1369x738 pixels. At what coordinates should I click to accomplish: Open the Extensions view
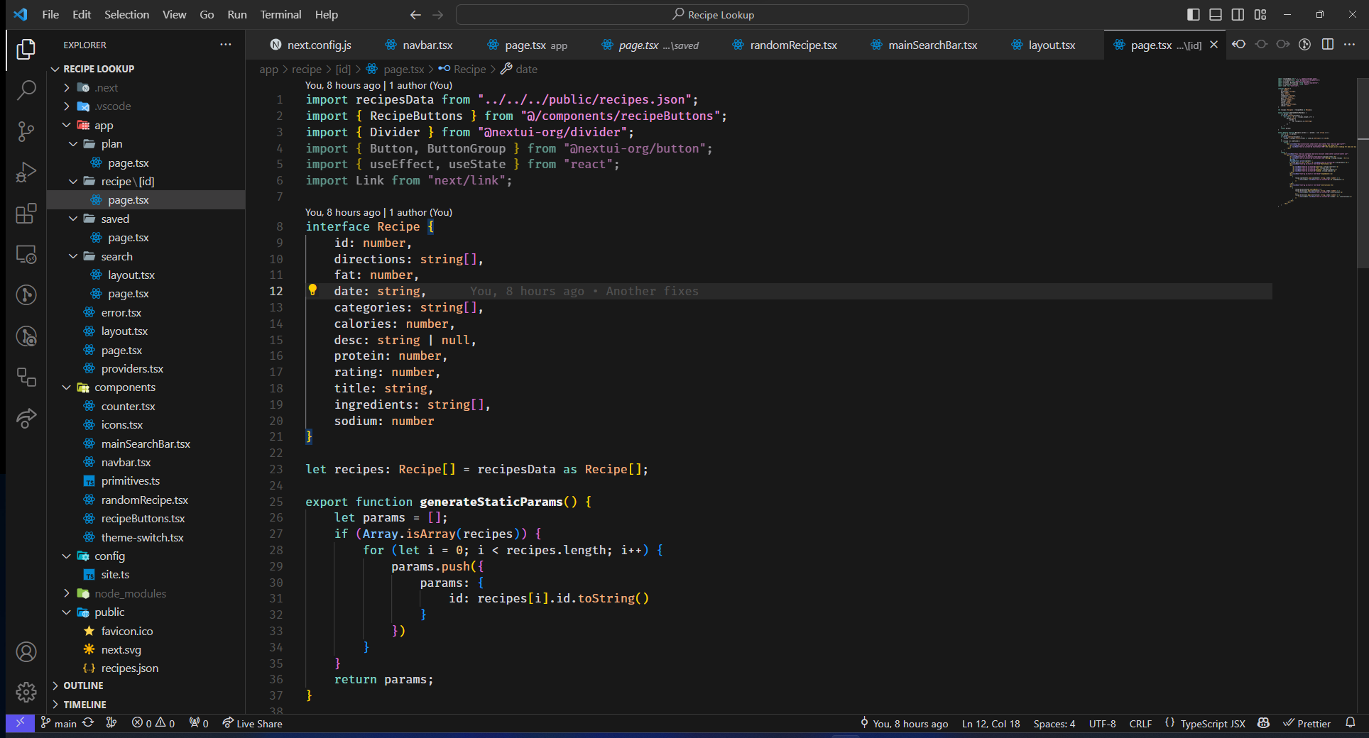tap(26, 214)
